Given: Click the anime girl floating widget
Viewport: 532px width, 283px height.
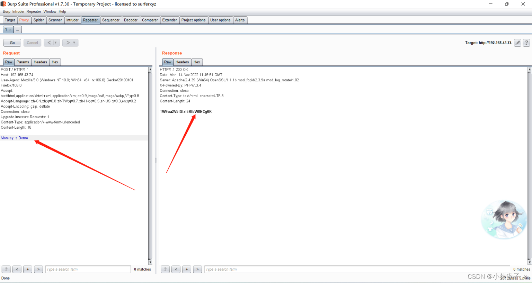Looking at the screenshot, I should click(x=504, y=220).
